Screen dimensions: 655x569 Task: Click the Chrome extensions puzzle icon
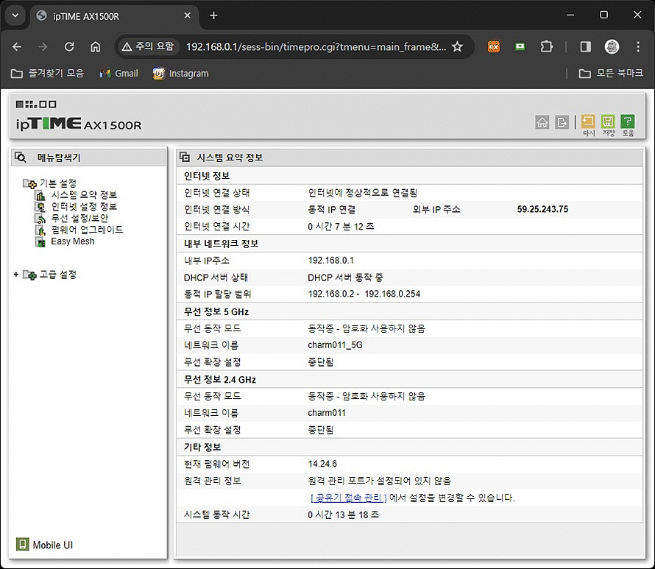[x=547, y=46]
